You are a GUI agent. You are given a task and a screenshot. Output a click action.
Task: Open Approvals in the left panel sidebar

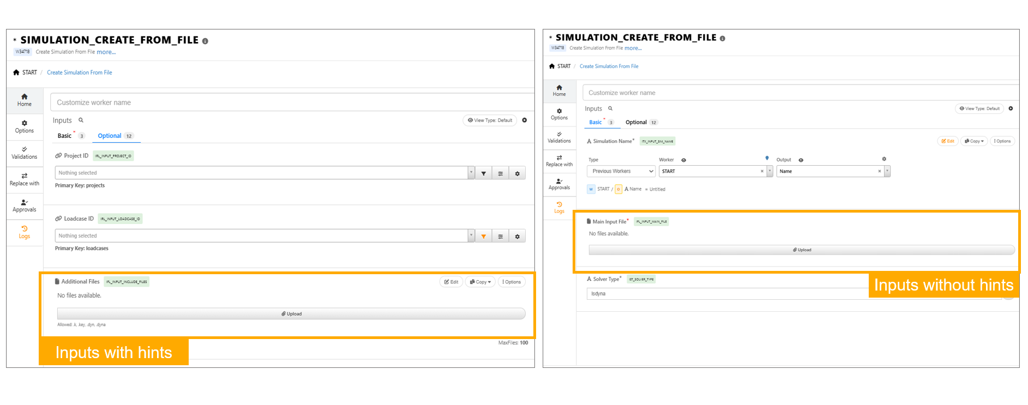[x=25, y=205]
